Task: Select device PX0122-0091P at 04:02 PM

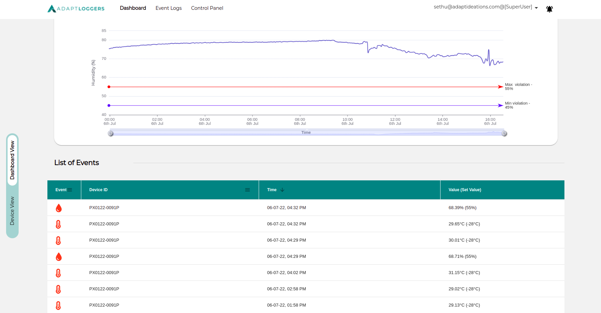Action: click(x=104, y=273)
